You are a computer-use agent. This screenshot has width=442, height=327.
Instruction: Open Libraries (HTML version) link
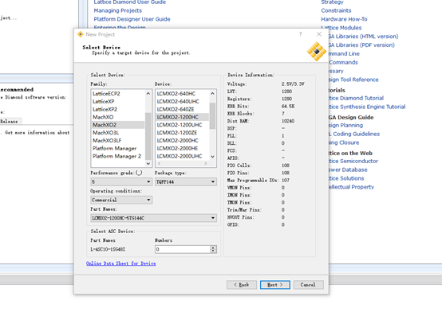click(364, 37)
